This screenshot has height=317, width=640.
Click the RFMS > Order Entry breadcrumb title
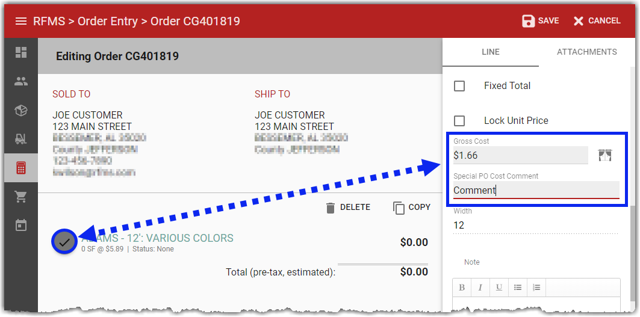click(136, 21)
